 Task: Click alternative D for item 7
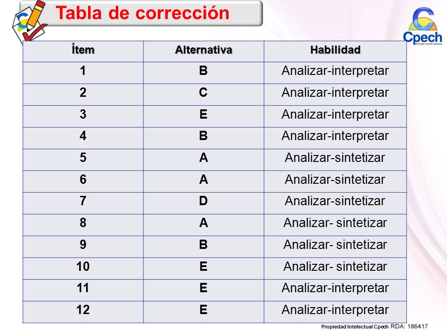coord(203,201)
